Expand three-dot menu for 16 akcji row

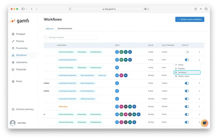[x=199, y=107]
